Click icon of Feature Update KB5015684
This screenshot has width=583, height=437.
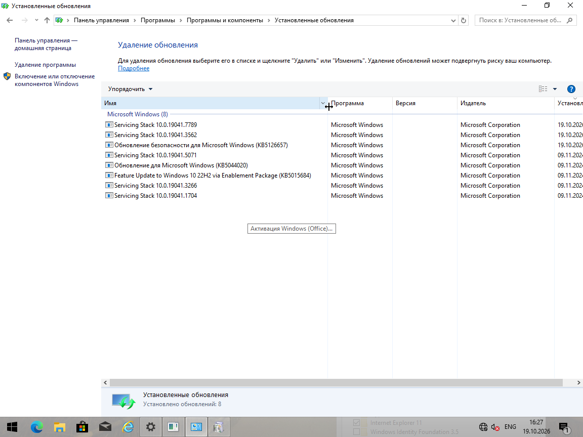point(109,176)
